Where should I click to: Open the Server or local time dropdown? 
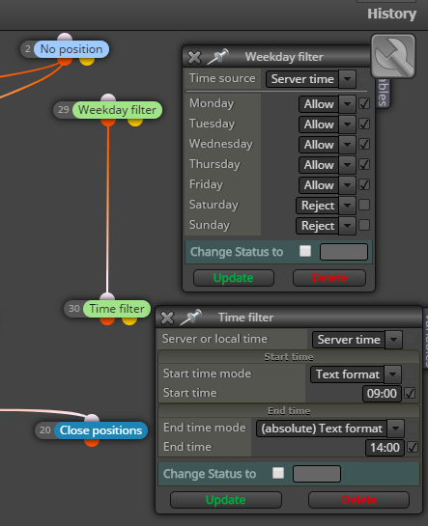coord(357,340)
